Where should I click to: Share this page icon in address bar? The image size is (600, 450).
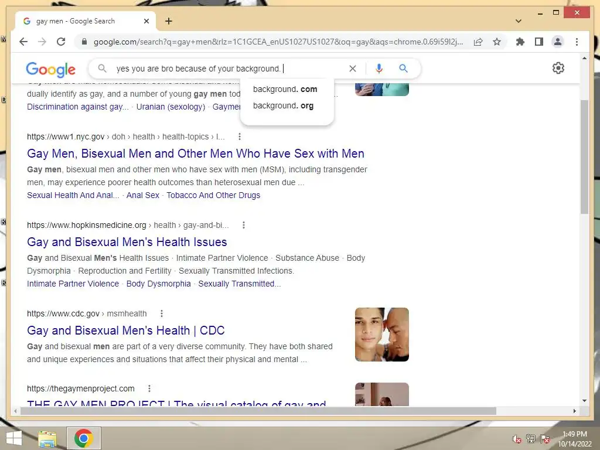click(x=478, y=42)
